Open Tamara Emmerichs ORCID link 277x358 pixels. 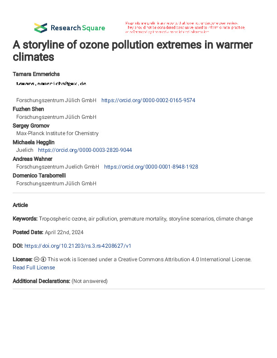click(148, 100)
